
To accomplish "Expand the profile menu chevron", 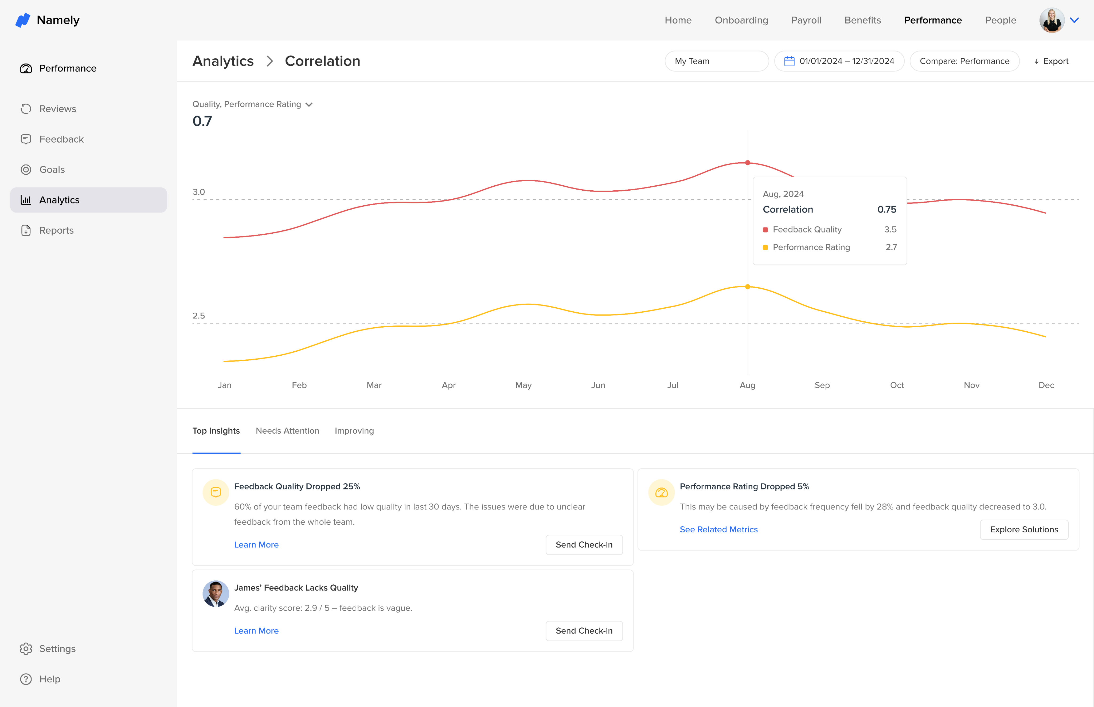I will 1074,20.
